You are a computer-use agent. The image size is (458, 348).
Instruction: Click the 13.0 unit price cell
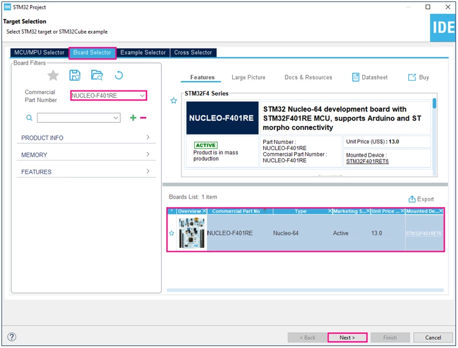click(377, 233)
